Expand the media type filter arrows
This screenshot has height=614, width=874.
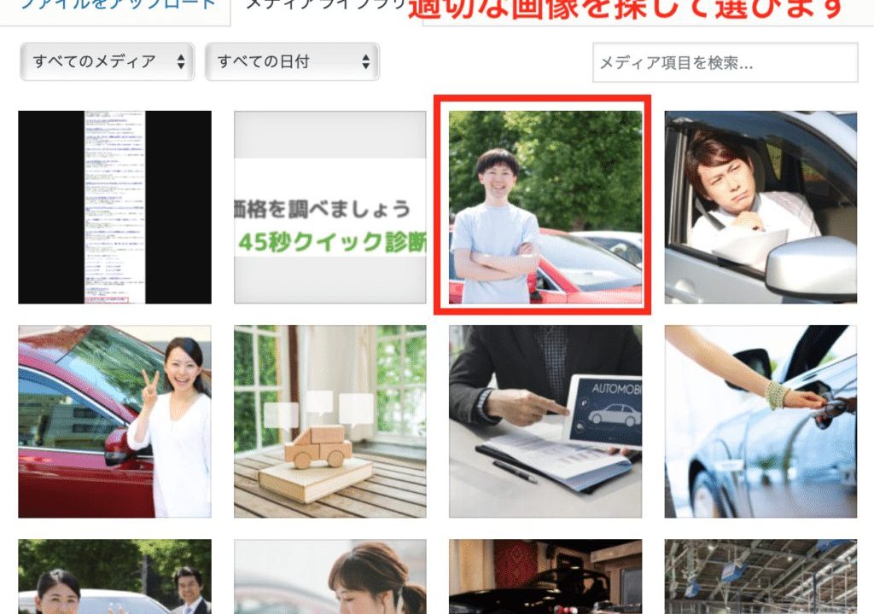[x=180, y=61]
